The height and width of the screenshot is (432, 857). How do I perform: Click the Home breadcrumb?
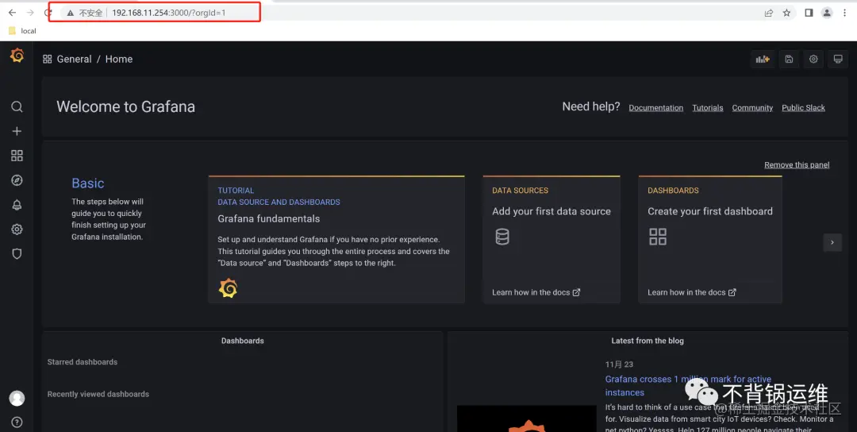click(x=119, y=59)
